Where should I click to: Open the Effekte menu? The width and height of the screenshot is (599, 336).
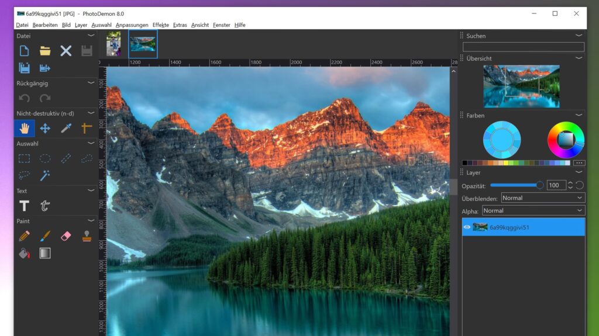coord(160,25)
